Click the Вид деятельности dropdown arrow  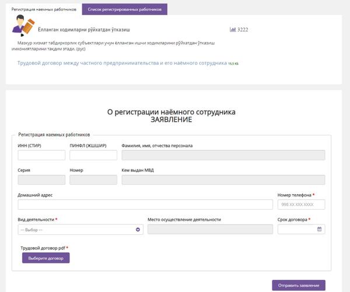click(138, 230)
